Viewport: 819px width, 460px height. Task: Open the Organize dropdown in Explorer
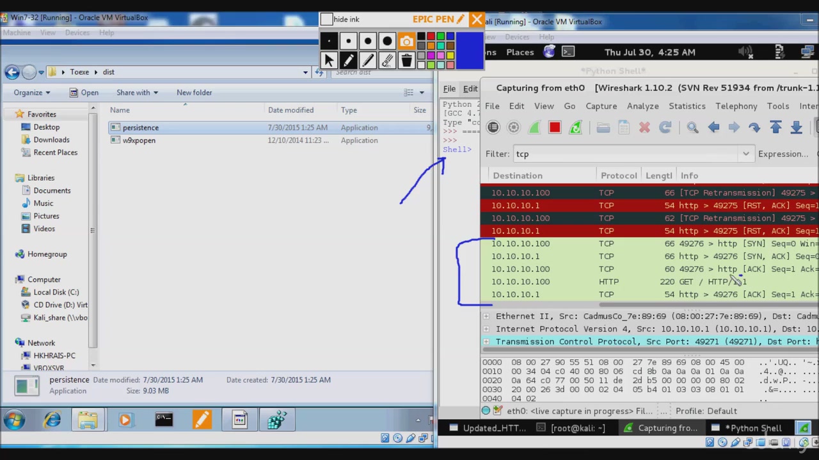[31, 93]
